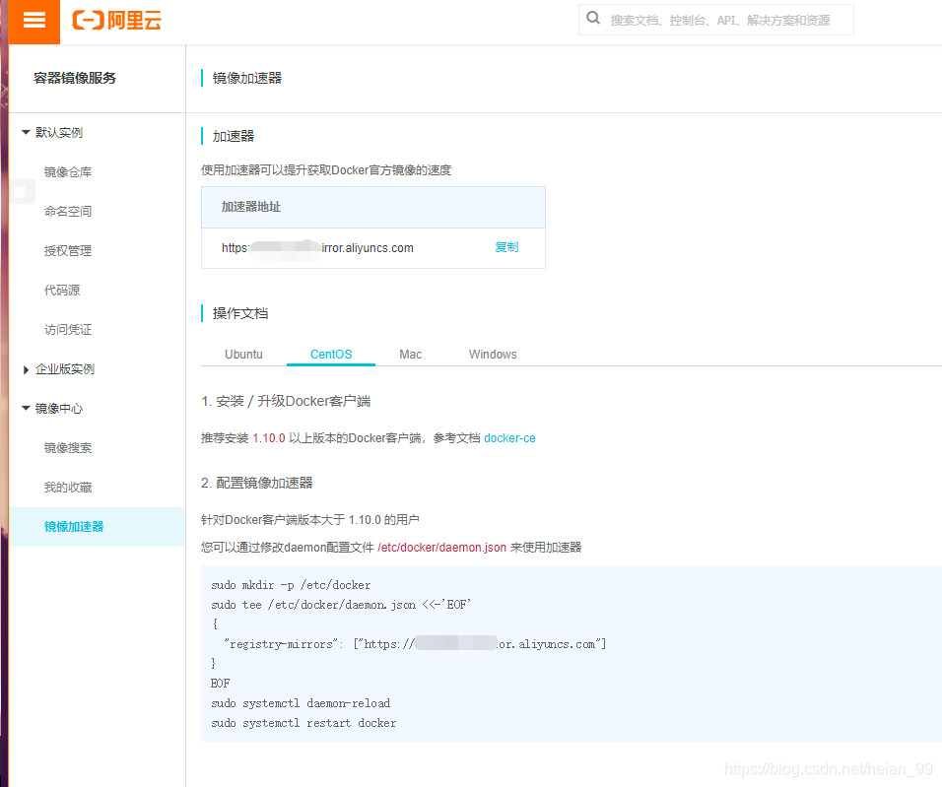The width and height of the screenshot is (942, 787).
Task: Click the '2. 配置镜像加速器' heading
Action: tap(257, 483)
